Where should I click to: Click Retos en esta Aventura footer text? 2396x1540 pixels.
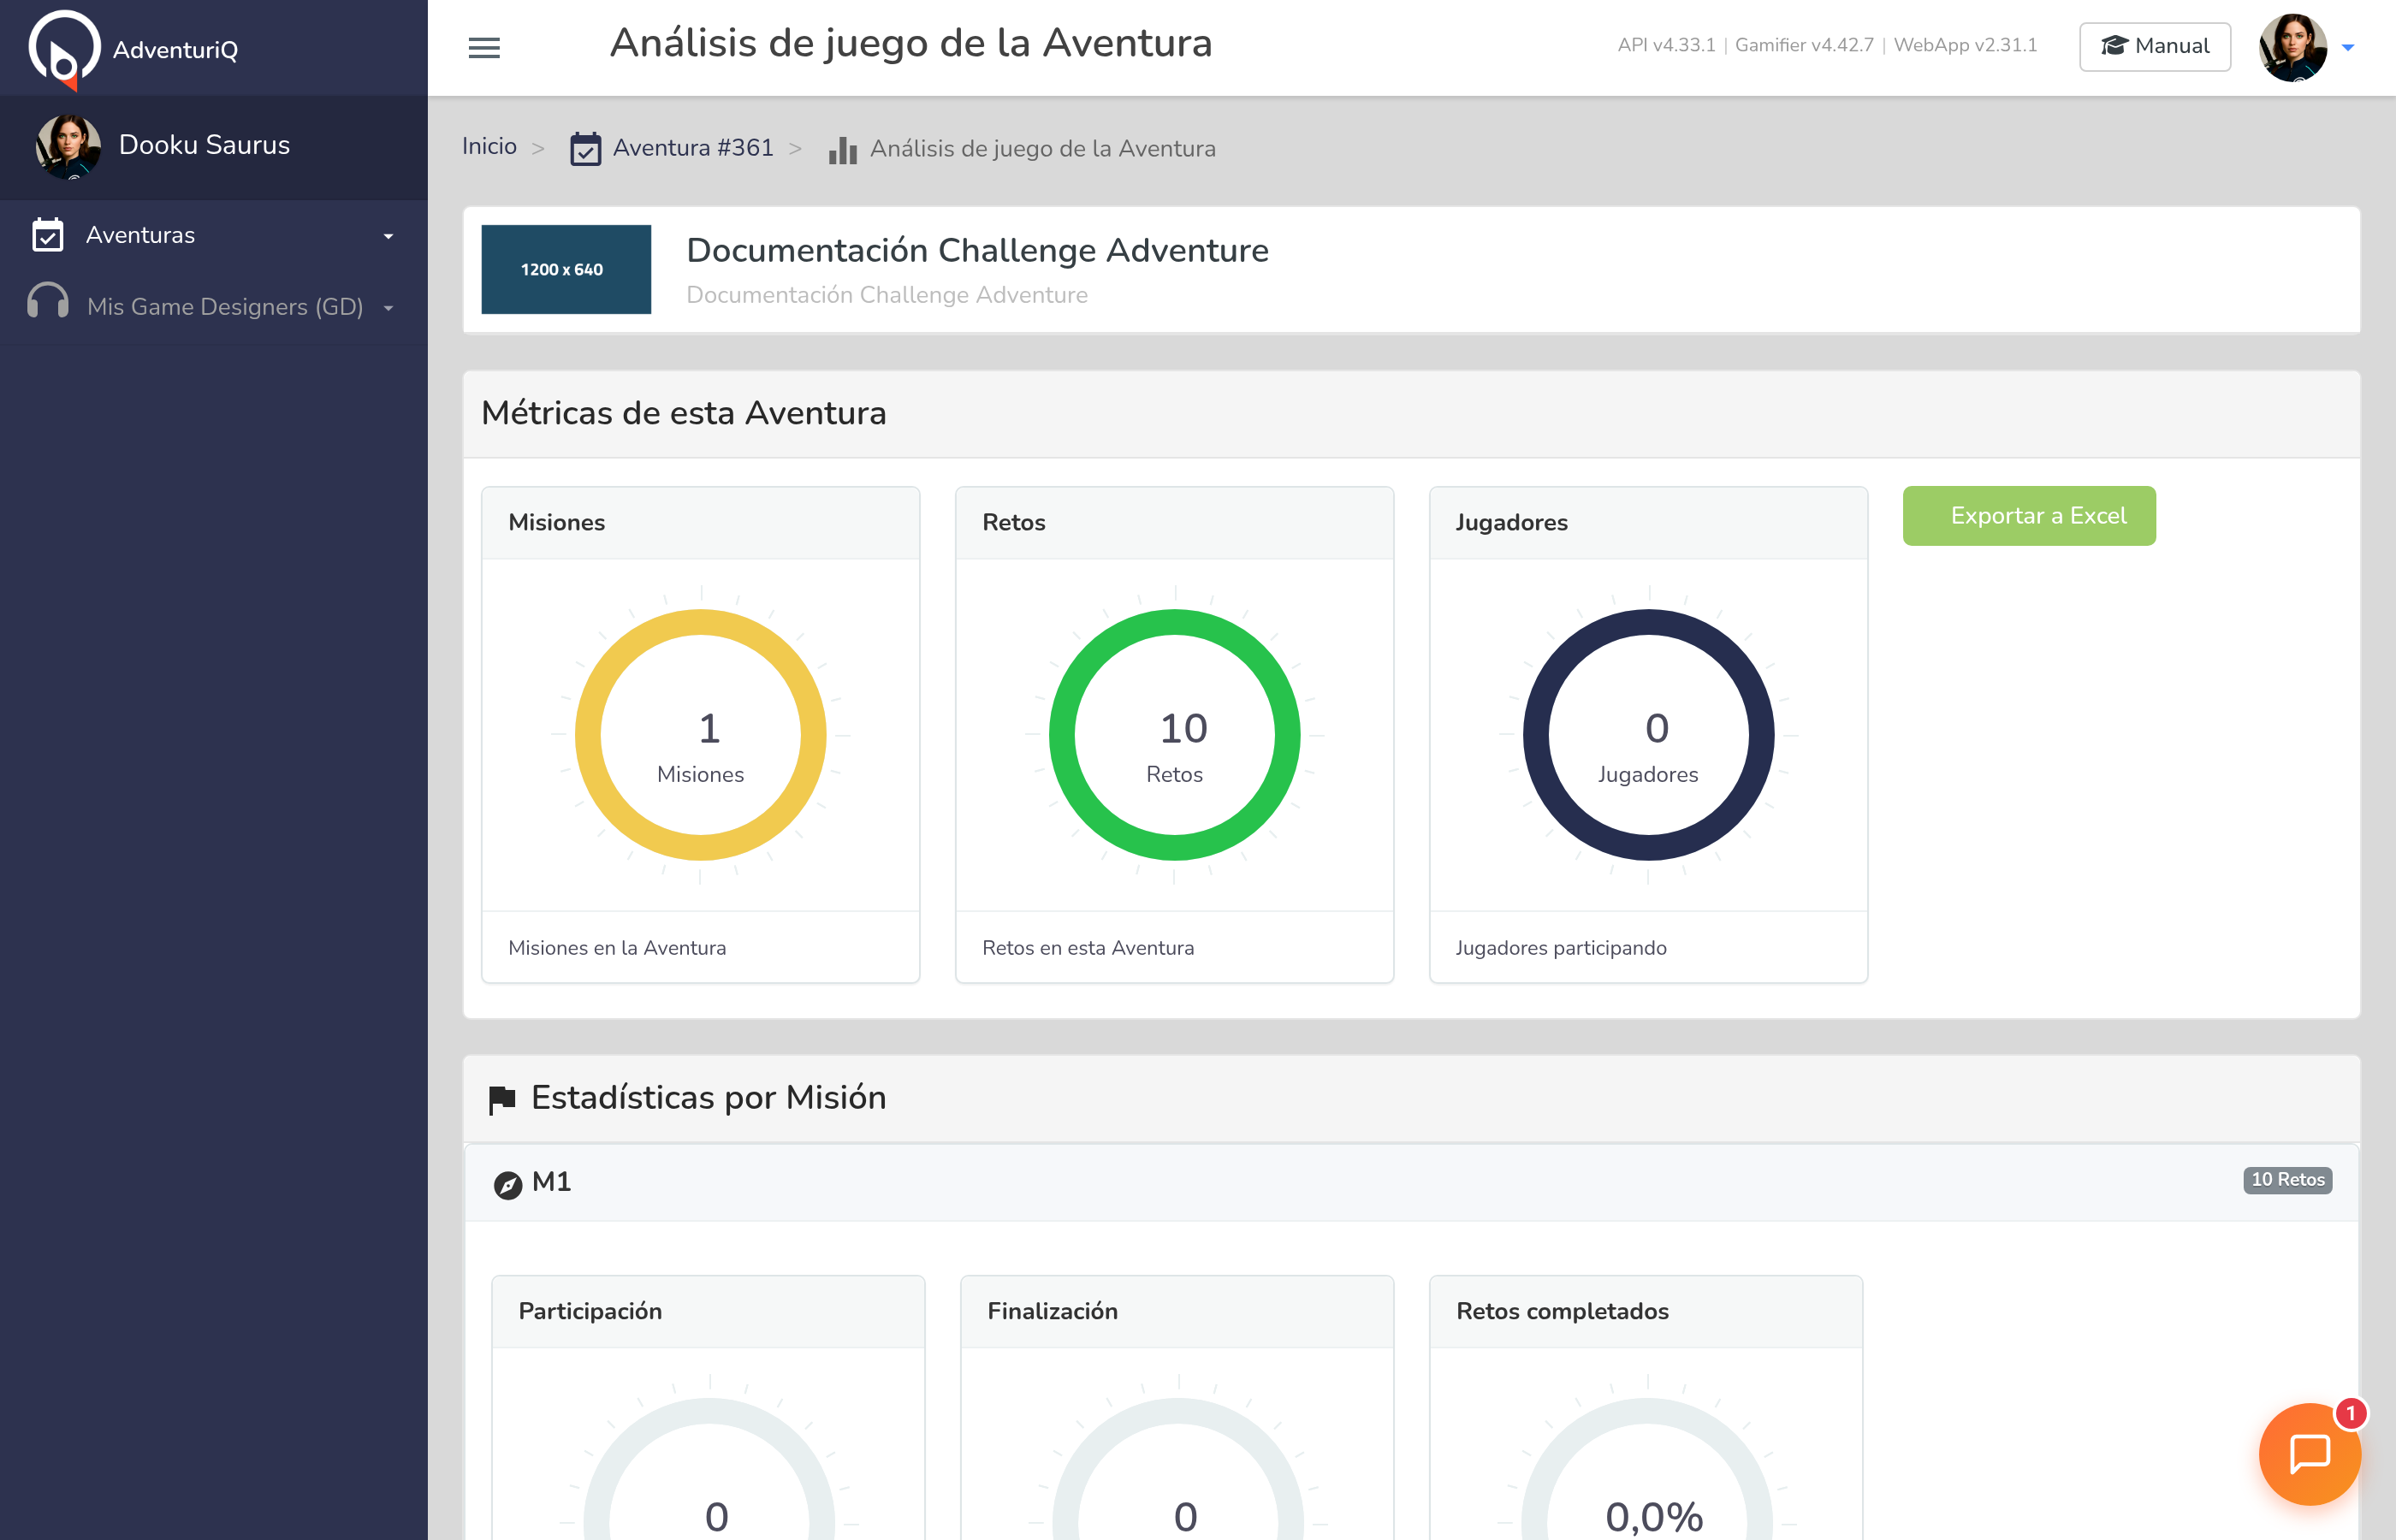pyautogui.click(x=1088, y=948)
